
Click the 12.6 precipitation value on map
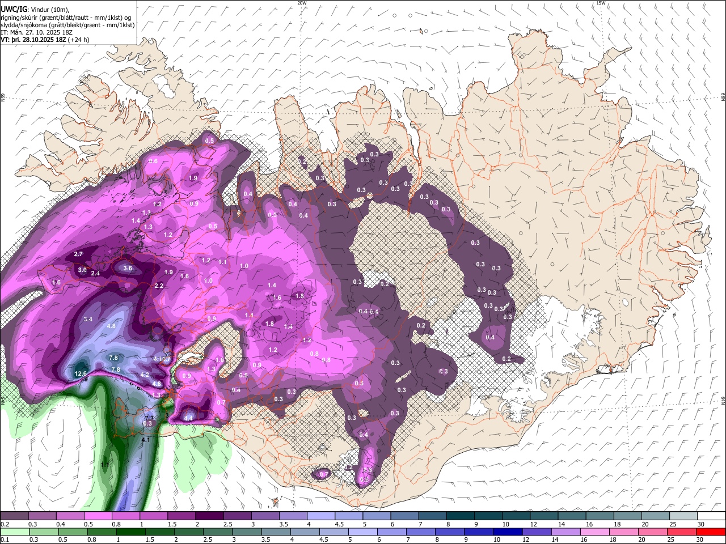[81, 373]
